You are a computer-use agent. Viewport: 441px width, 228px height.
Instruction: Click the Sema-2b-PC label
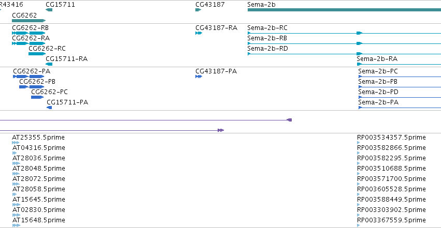pos(378,71)
